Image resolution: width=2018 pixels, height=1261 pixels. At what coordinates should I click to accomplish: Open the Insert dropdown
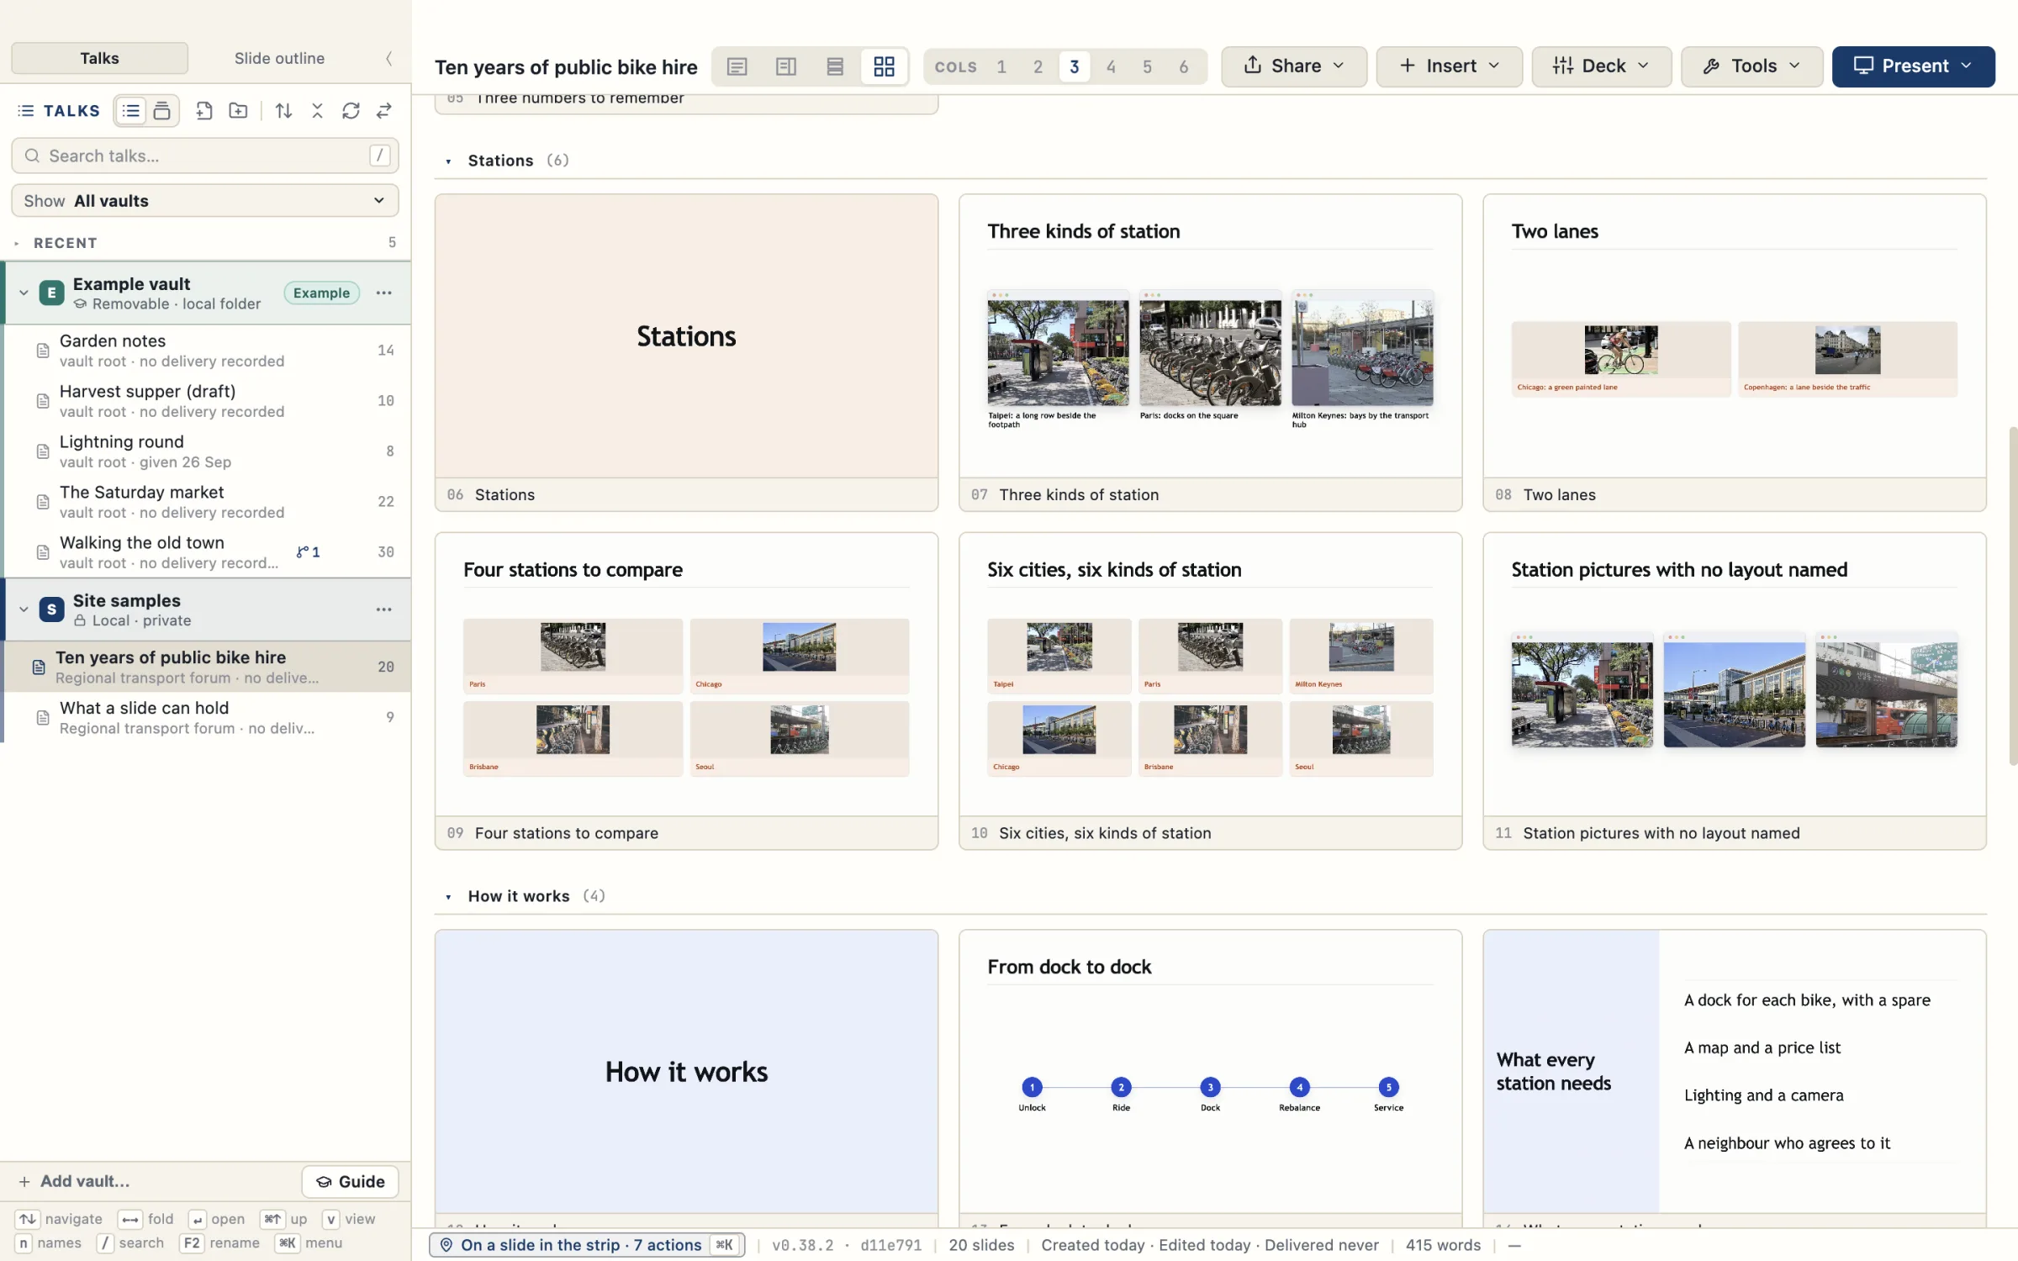click(1449, 66)
